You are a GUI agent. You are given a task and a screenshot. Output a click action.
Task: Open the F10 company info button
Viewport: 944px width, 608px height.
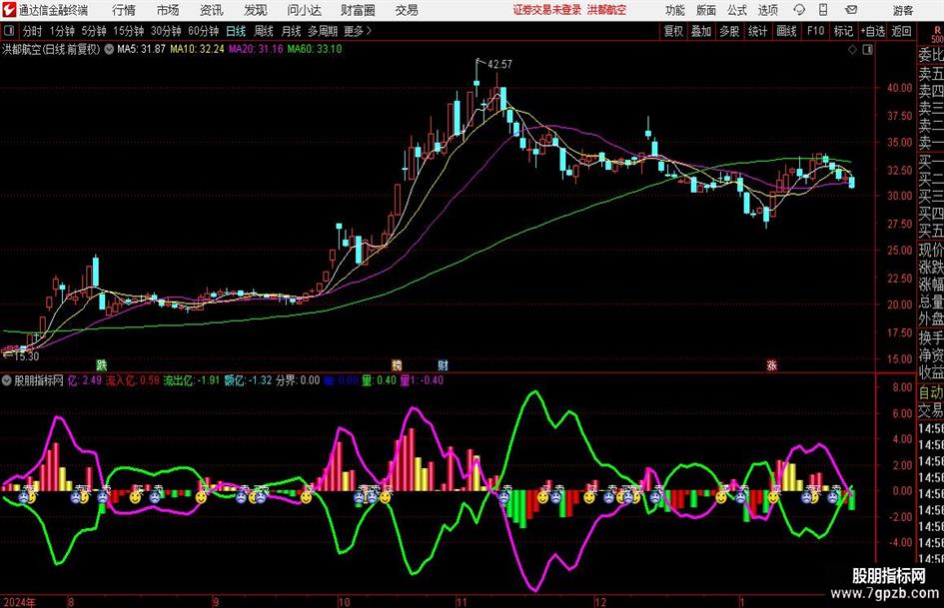(x=815, y=31)
